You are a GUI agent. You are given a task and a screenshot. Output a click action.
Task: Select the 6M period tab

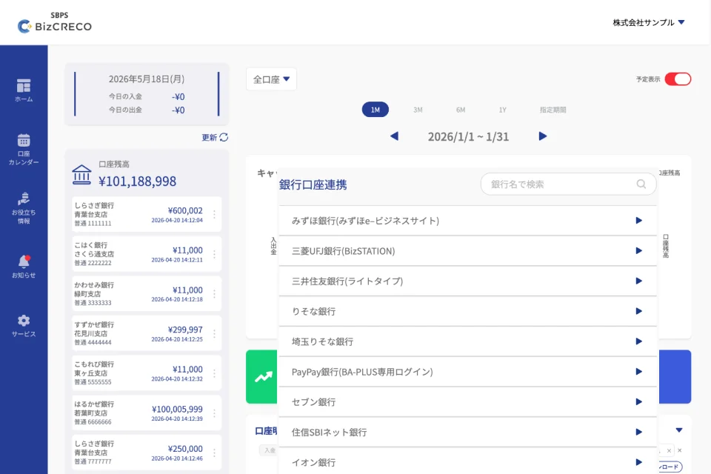coord(460,110)
